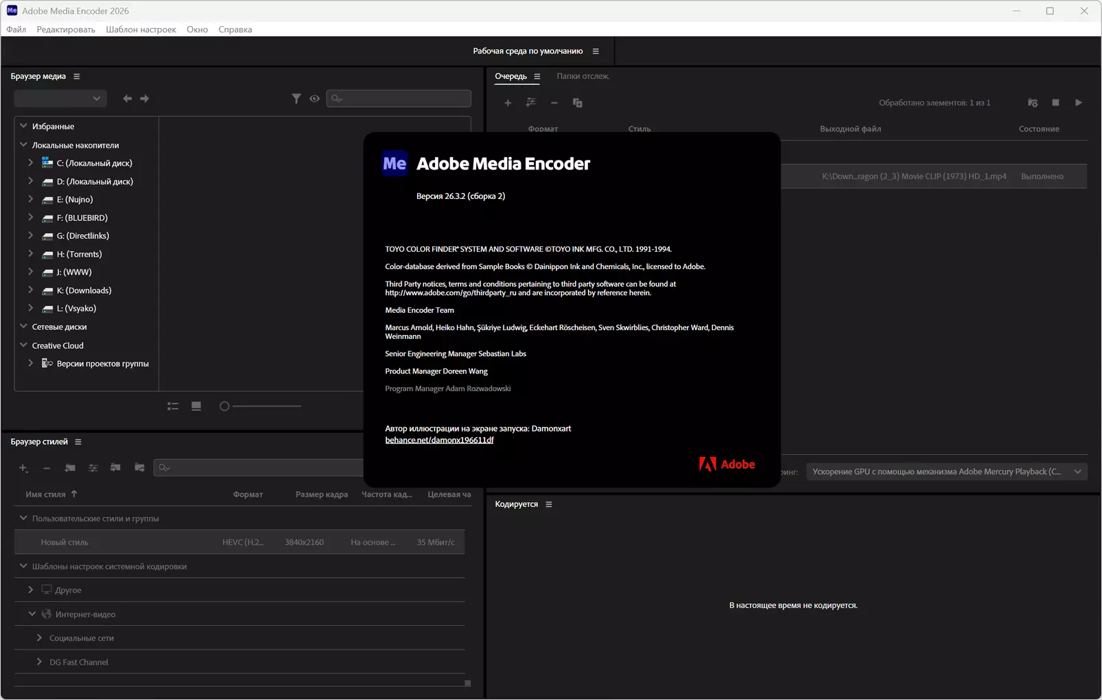Screen dimensions: 1102x700
Task: Collapse Пользовательские стили и группы group
Action: 23,518
